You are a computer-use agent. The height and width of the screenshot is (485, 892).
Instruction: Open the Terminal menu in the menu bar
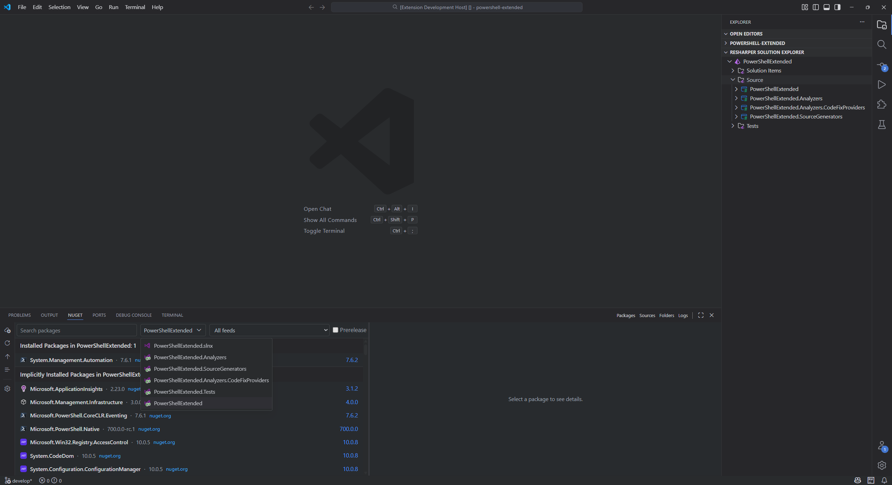(x=135, y=7)
